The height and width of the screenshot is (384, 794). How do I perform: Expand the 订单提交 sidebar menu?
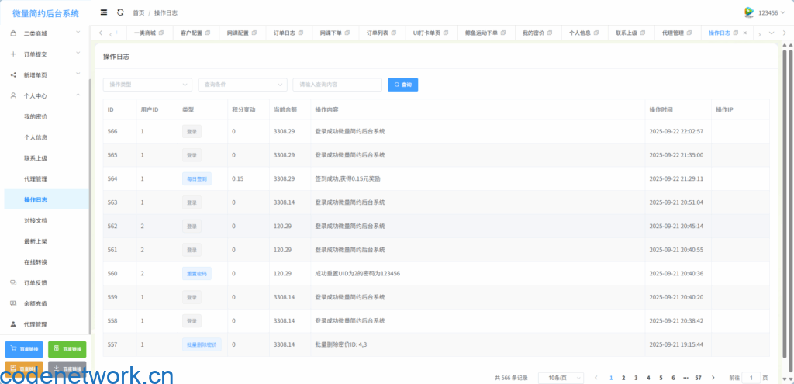(47, 54)
